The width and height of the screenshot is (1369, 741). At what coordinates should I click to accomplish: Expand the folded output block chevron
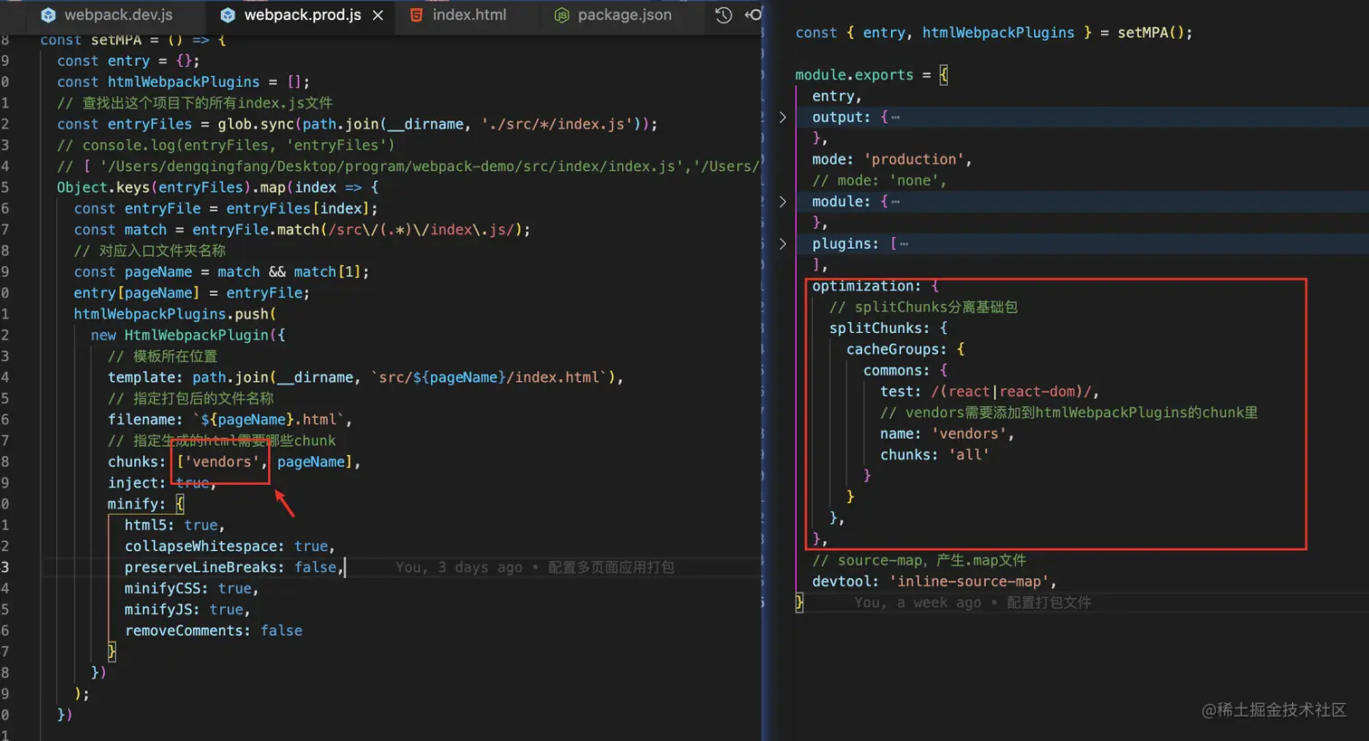point(783,117)
